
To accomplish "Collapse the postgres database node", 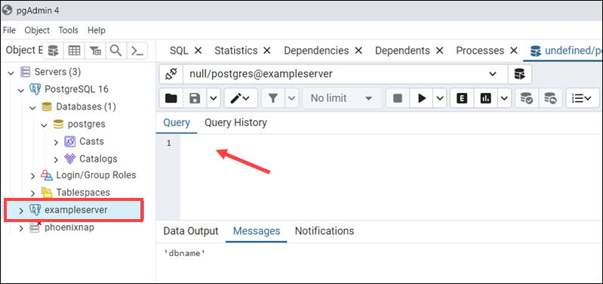I will point(45,125).
